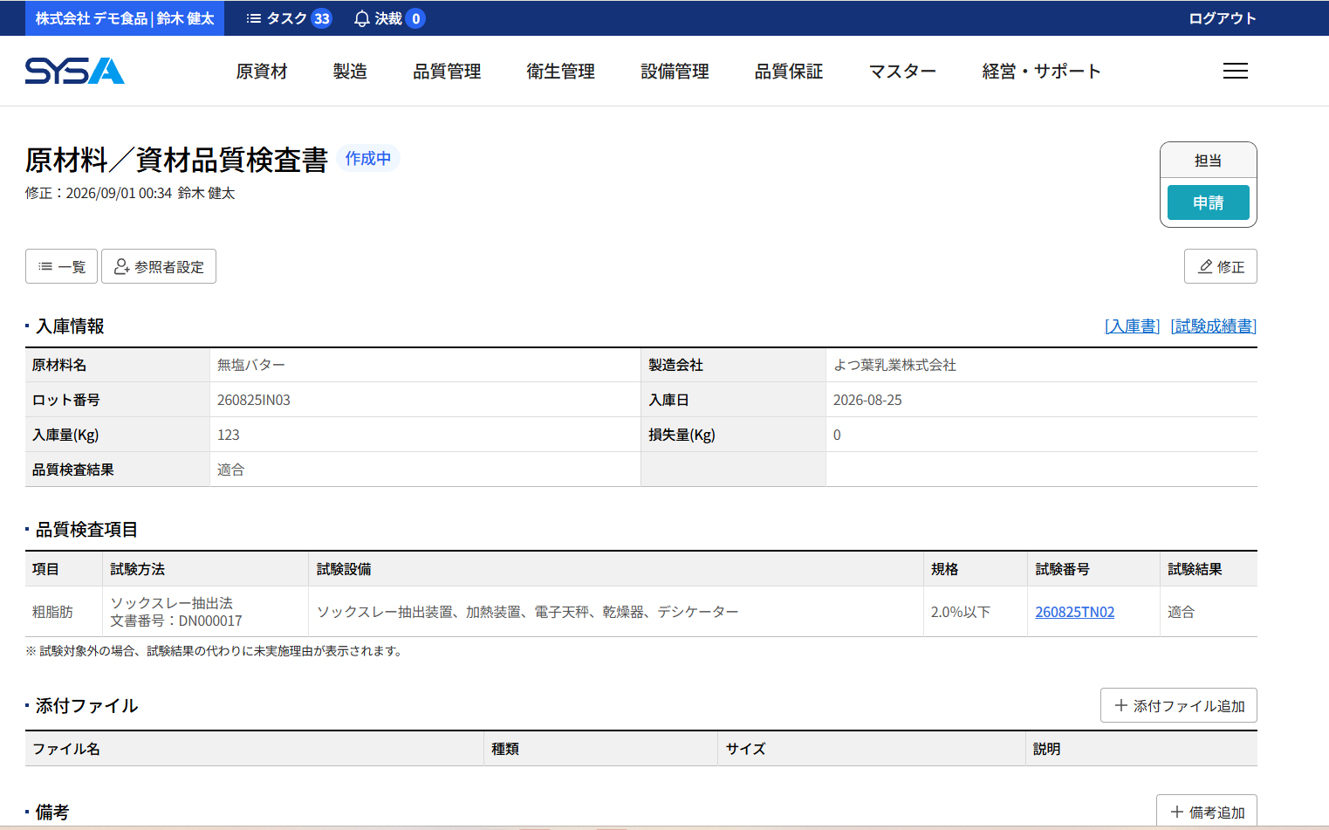Open the マスター menu

(x=902, y=72)
